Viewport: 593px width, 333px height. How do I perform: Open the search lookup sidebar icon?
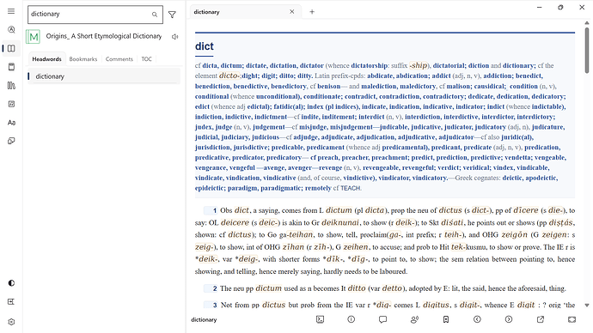[x=11, y=29]
